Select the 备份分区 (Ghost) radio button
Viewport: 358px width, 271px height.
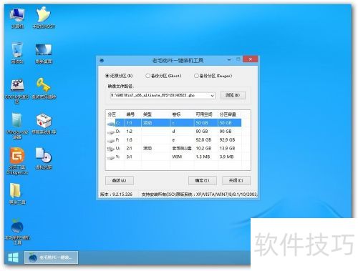147,76
